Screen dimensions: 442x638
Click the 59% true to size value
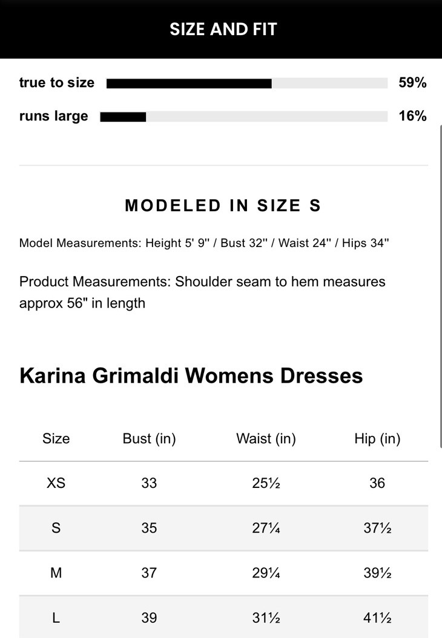412,83
